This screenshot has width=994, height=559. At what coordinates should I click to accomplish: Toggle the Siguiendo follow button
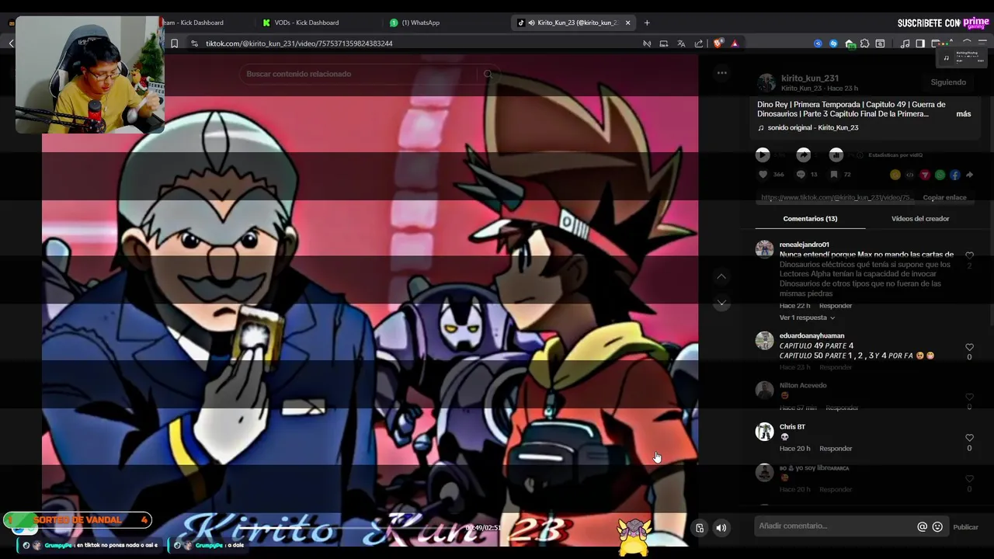pos(948,82)
